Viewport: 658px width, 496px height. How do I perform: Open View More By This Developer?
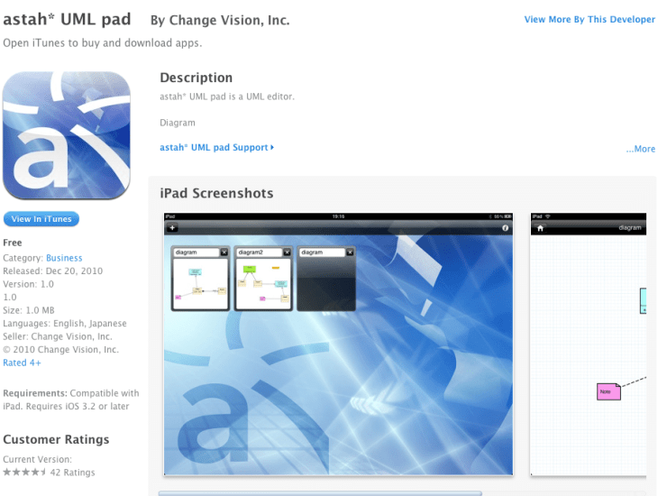pyautogui.click(x=589, y=20)
